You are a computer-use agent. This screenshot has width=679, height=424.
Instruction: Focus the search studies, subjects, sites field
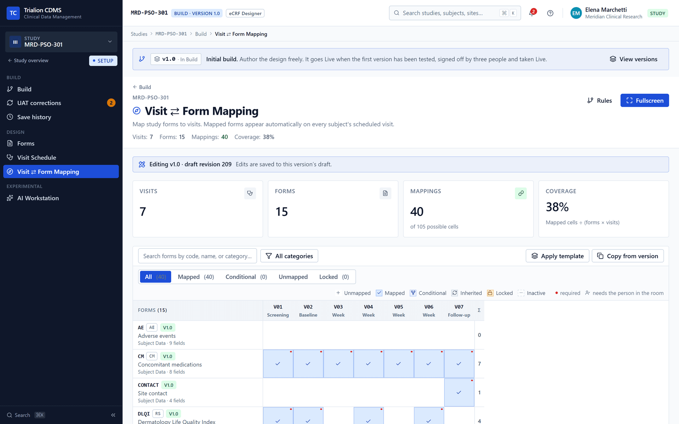pos(455,13)
